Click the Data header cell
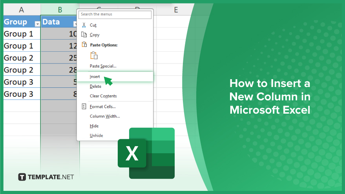This screenshot has width=345, height=194. tap(59, 22)
